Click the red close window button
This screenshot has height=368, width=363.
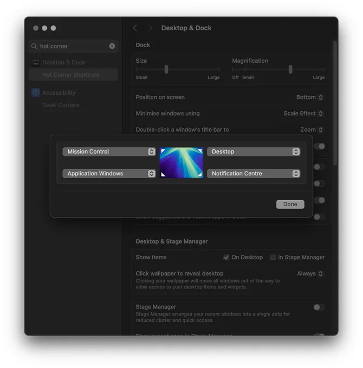click(36, 28)
